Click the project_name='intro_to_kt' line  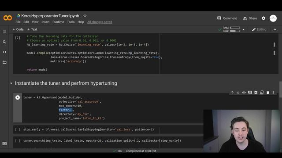[x=82, y=118]
